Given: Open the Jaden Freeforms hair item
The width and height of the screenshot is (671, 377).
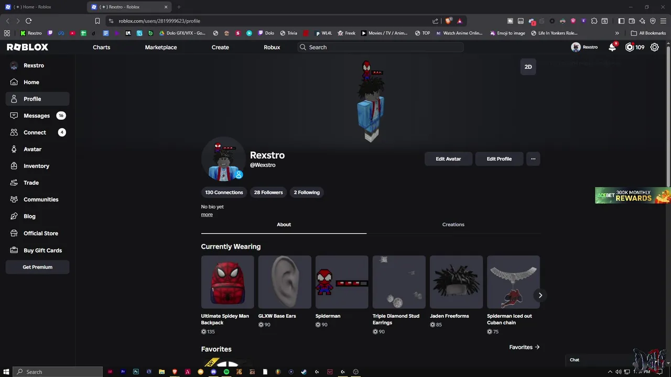Looking at the screenshot, I should (x=456, y=292).
